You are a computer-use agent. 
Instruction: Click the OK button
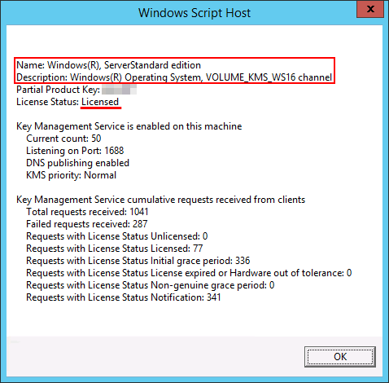(340, 357)
